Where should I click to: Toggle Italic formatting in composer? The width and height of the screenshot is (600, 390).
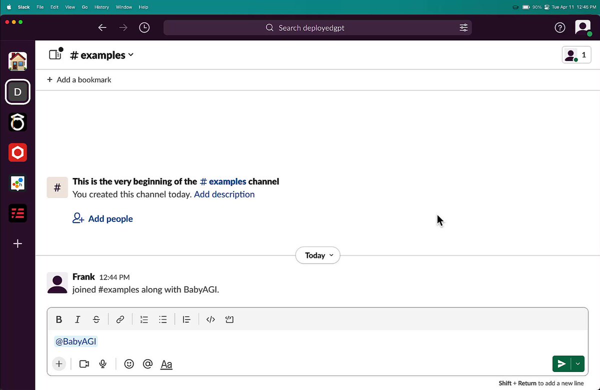[x=77, y=319]
